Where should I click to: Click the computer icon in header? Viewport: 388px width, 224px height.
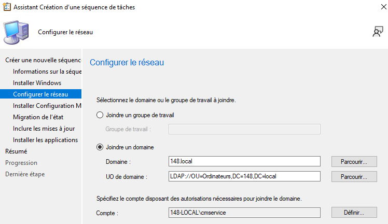tap(17, 33)
